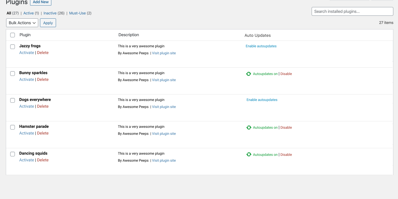The width and height of the screenshot is (398, 199).
Task: Visit plugin site for Jazzy frogs
Action: click(x=164, y=53)
